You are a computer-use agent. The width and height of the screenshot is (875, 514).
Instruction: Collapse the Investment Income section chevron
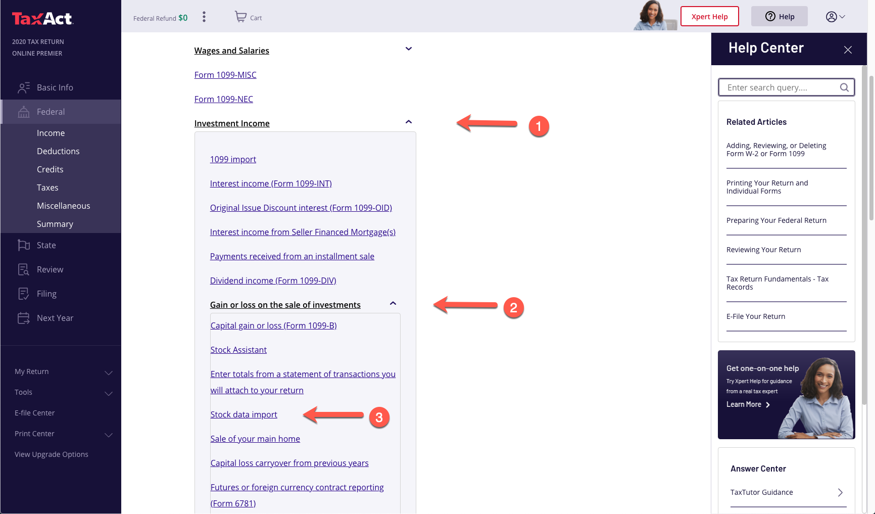pyautogui.click(x=409, y=122)
